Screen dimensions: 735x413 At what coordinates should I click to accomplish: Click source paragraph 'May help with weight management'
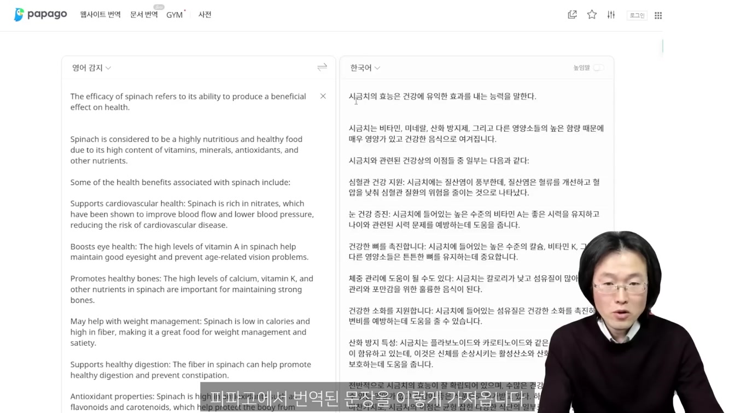click(190, 332)
